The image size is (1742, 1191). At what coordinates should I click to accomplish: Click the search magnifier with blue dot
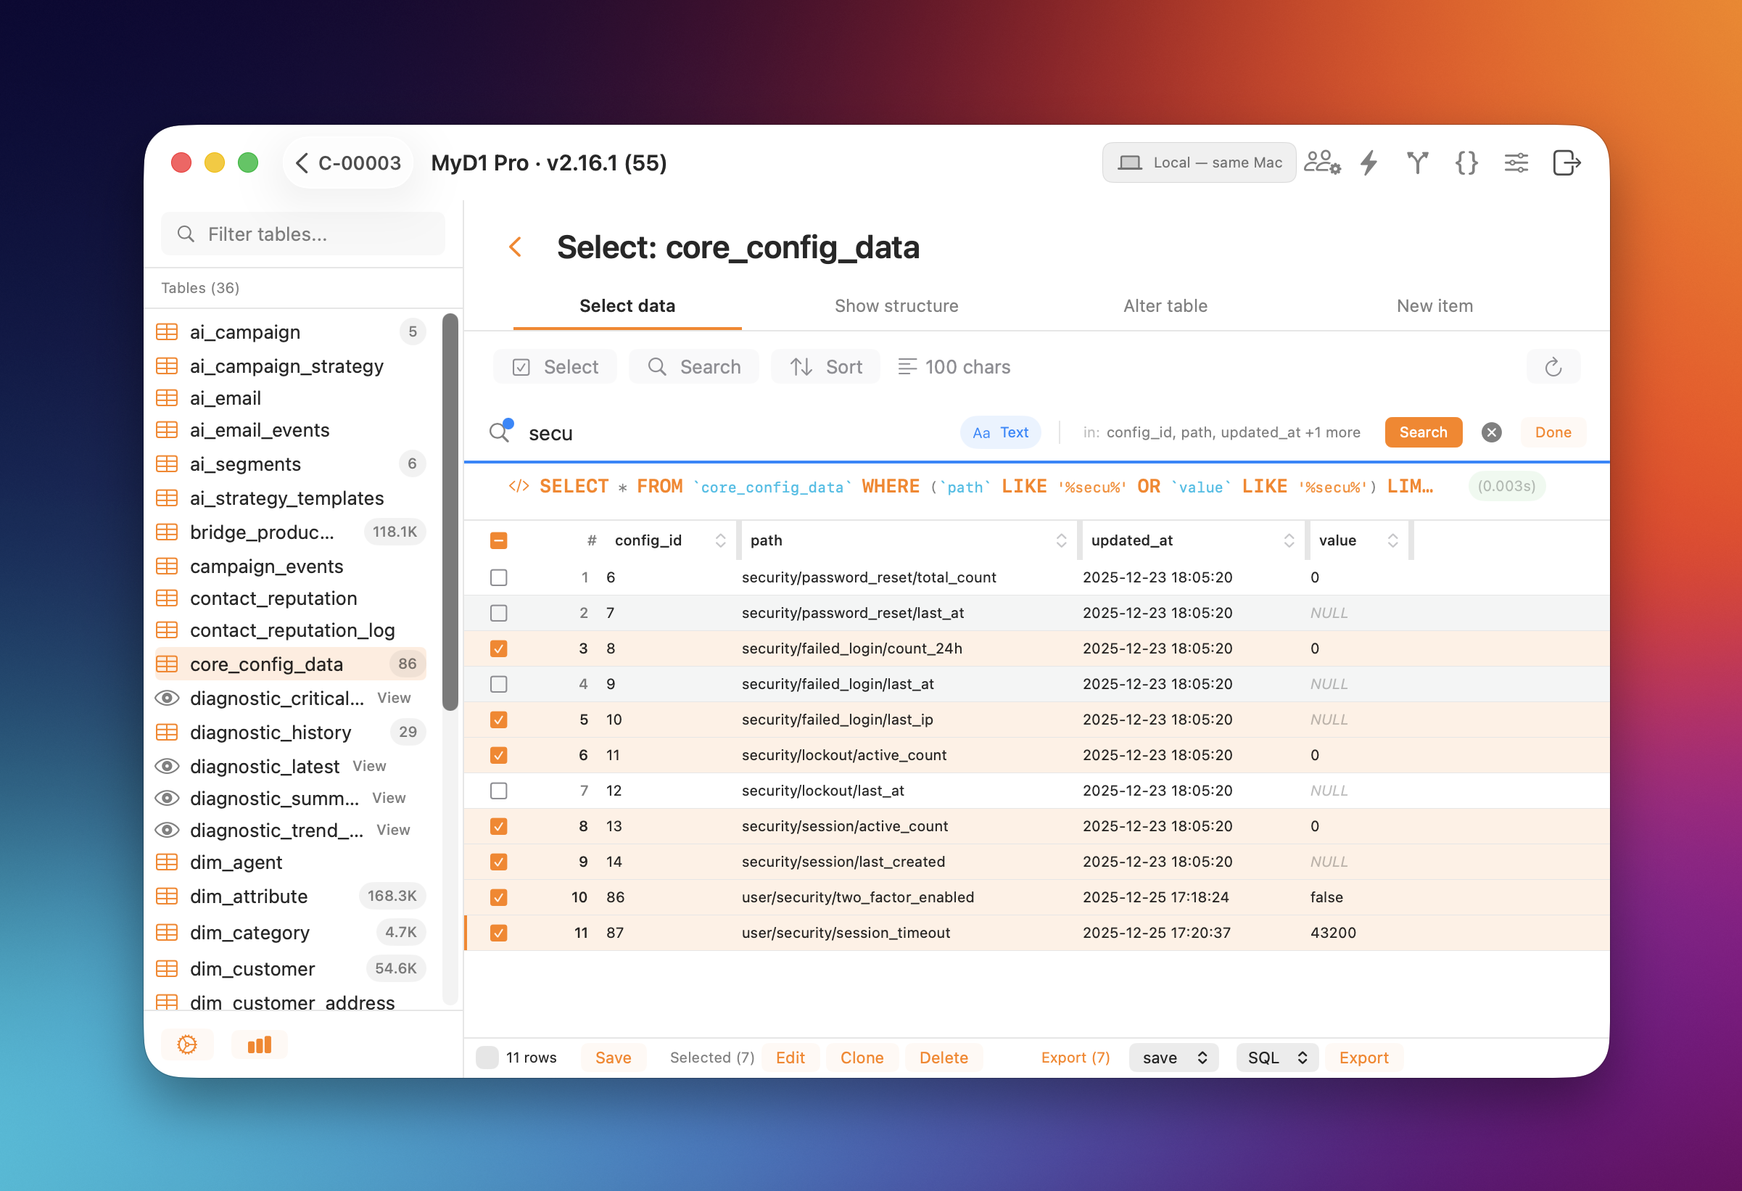(x=500, y=431)
